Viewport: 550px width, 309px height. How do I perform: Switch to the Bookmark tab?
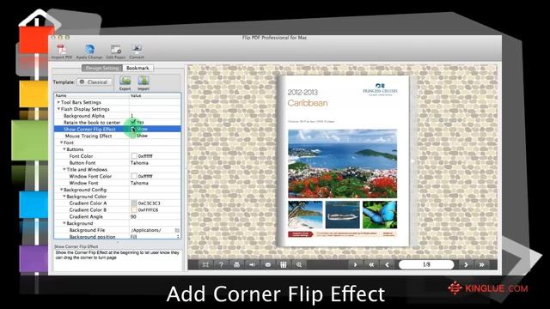[x=137, y=68]
